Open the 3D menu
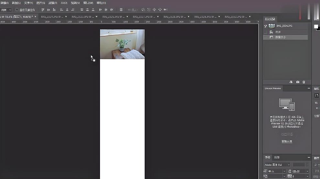 (x=64, y=3)
